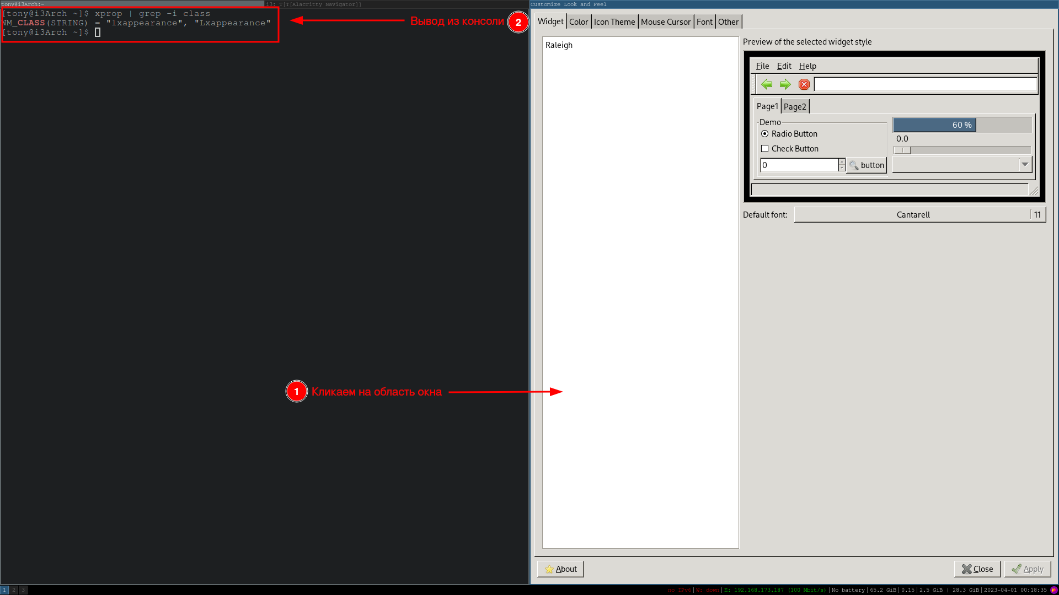Click the 'W: down' status bar entry
Image resolution: width=1059 pixels, height=595 pixels.
pyautogui.click(x=707, y=590)
